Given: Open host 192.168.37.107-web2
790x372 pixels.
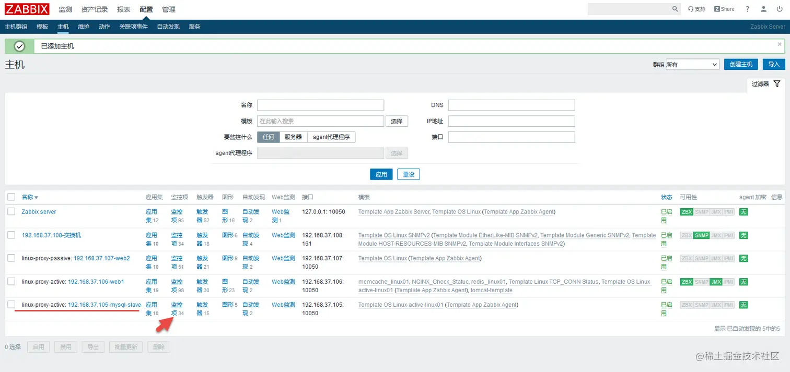Looking at the screenshot, I should point(102,258).
